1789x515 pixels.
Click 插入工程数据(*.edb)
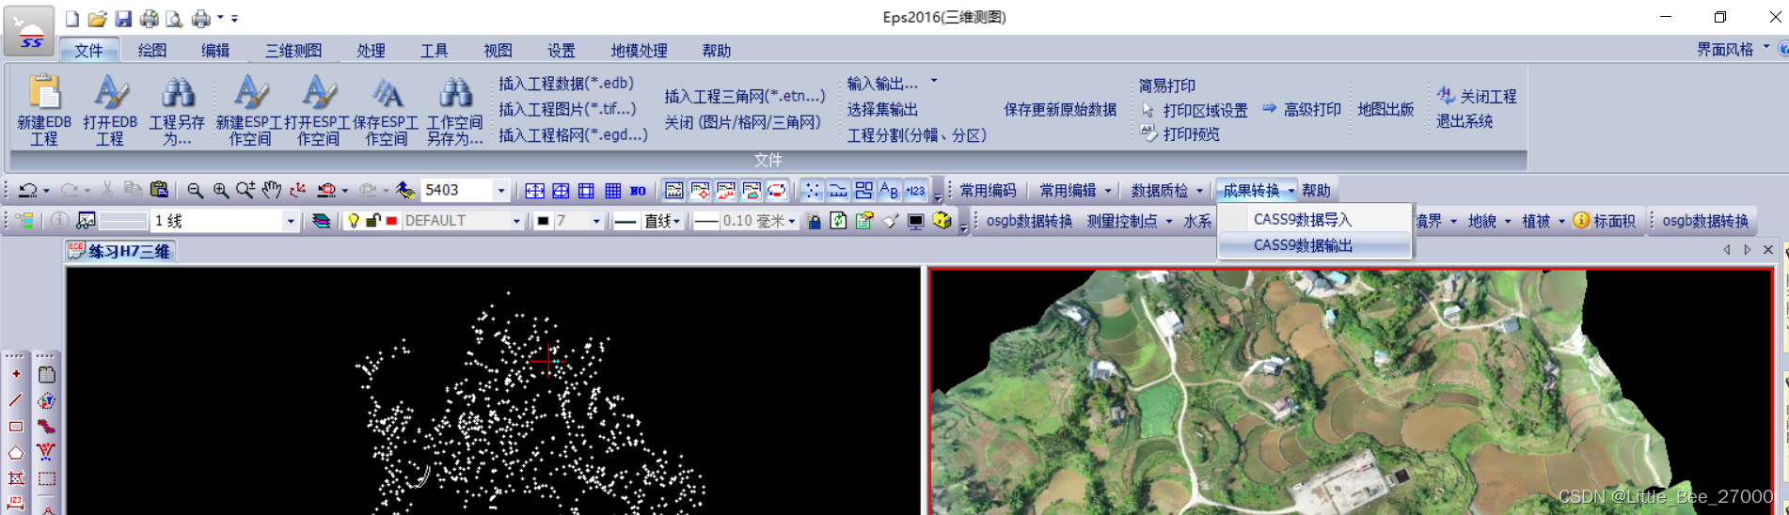tap(566, 84)
